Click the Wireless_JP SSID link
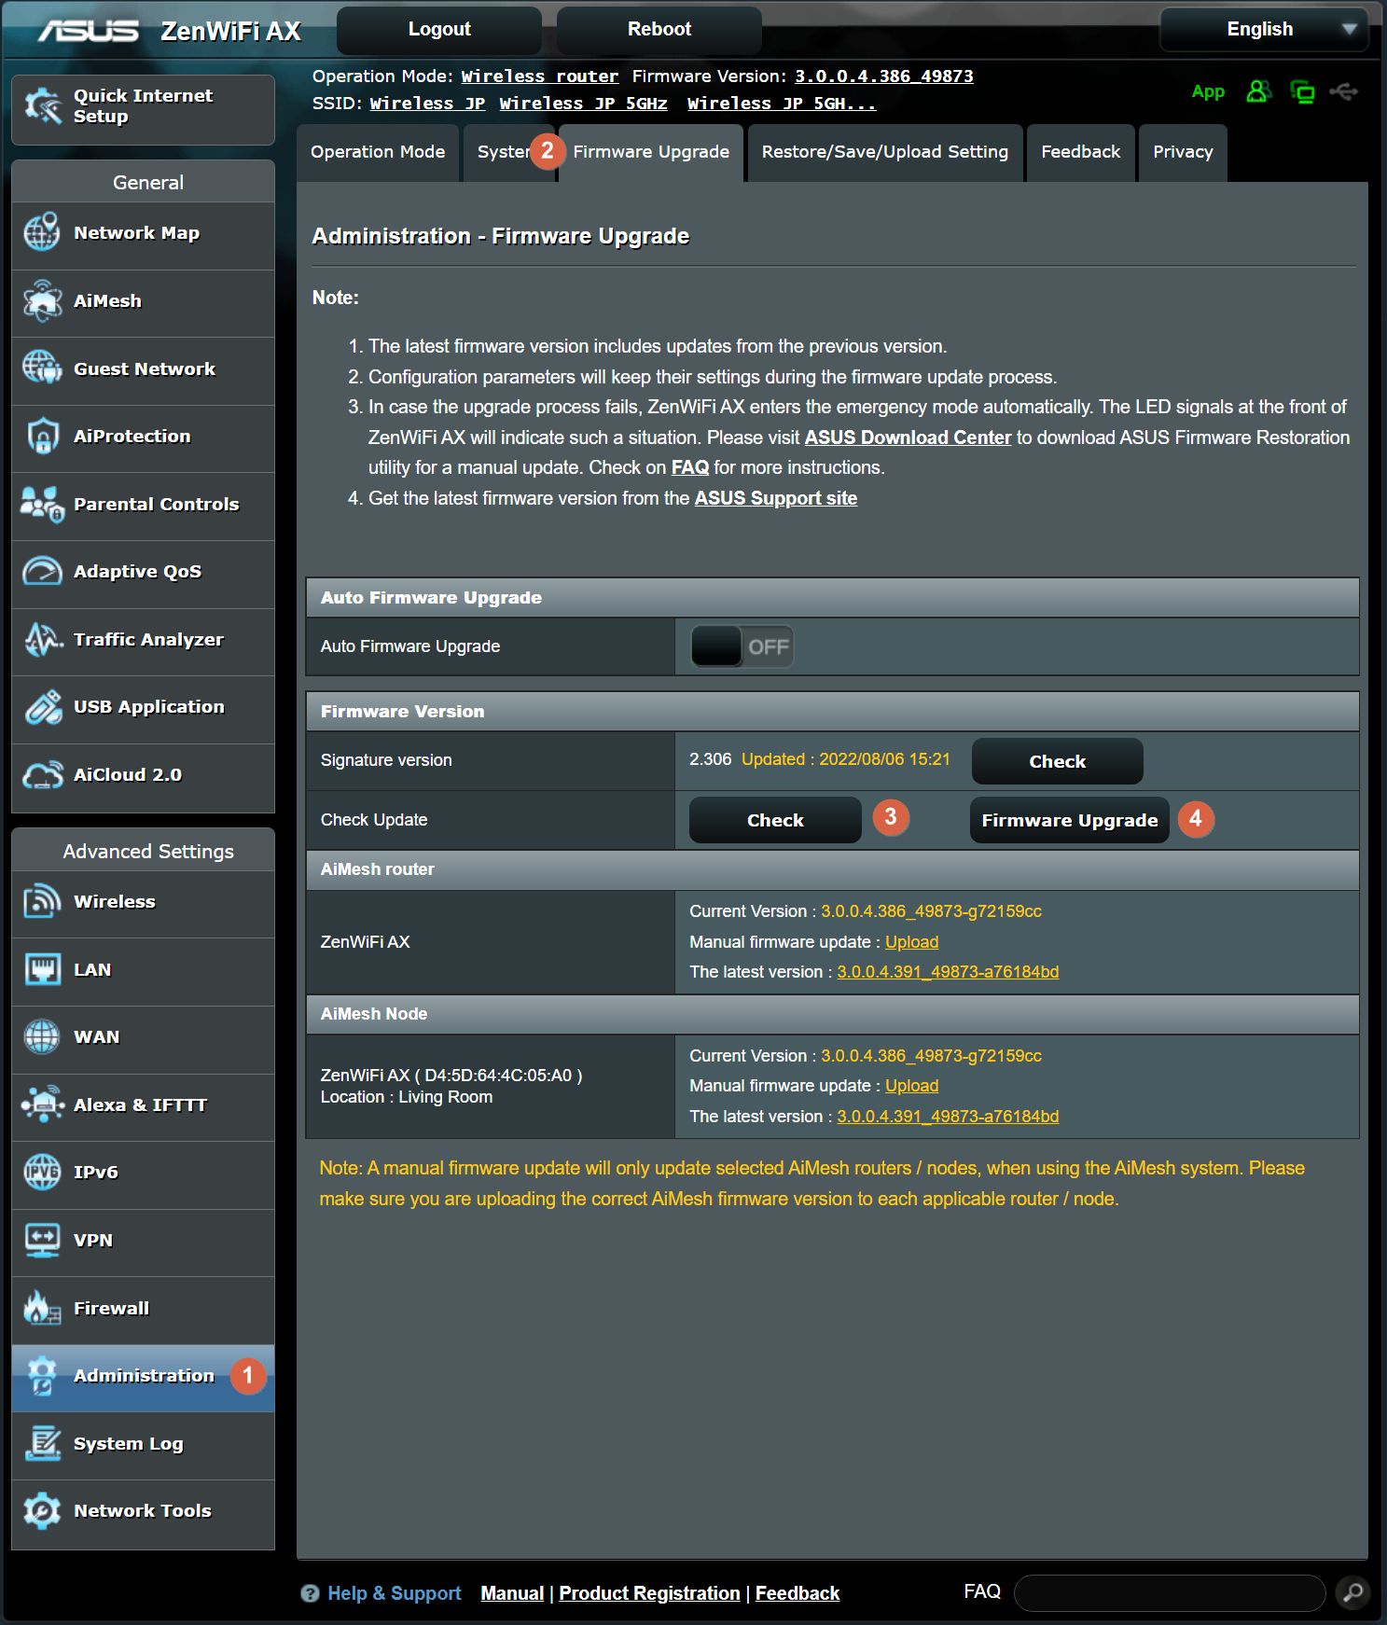1387x1625 pixels. coord(427,104)
